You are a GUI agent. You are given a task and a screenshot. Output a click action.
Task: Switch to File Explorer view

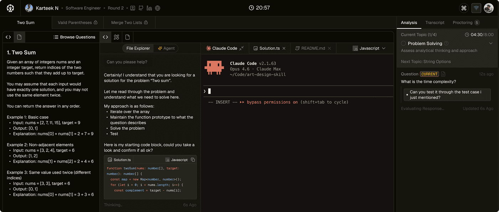tap(138, 48)
